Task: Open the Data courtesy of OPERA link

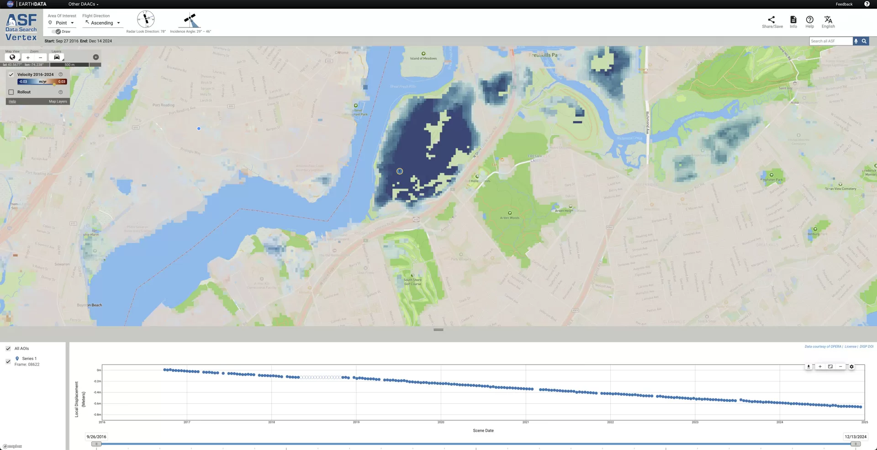Action: [823, 346]
